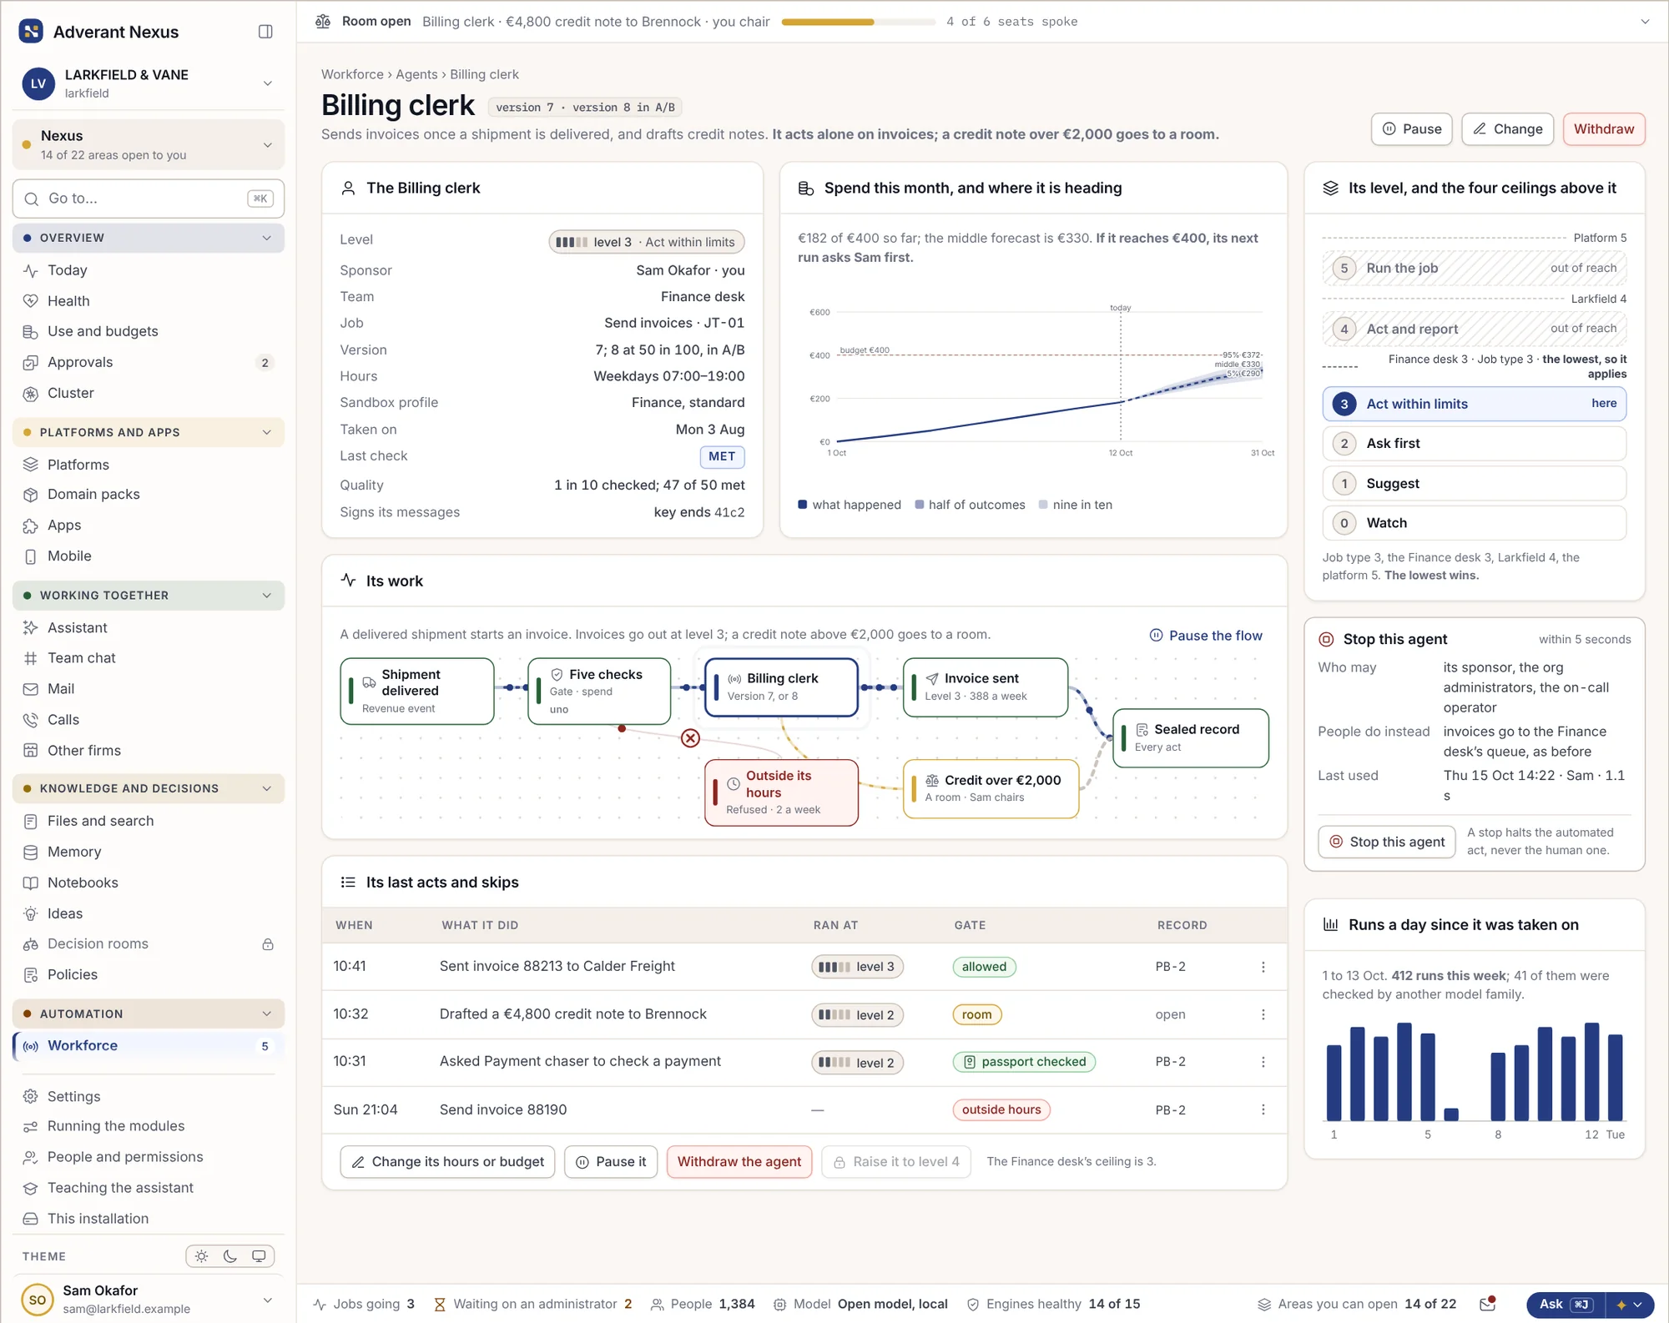Open row menu for 10:41 invoice
1669x1323 pixels.
[1263, 967]
